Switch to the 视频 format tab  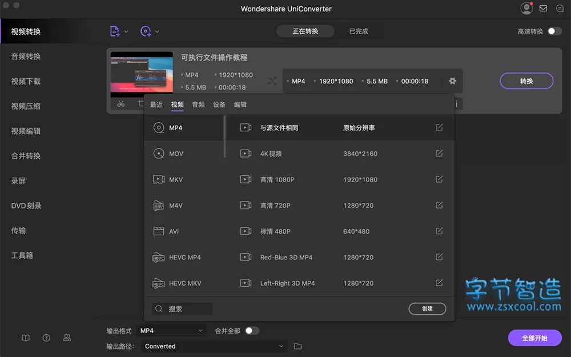[x=178, y=105]
